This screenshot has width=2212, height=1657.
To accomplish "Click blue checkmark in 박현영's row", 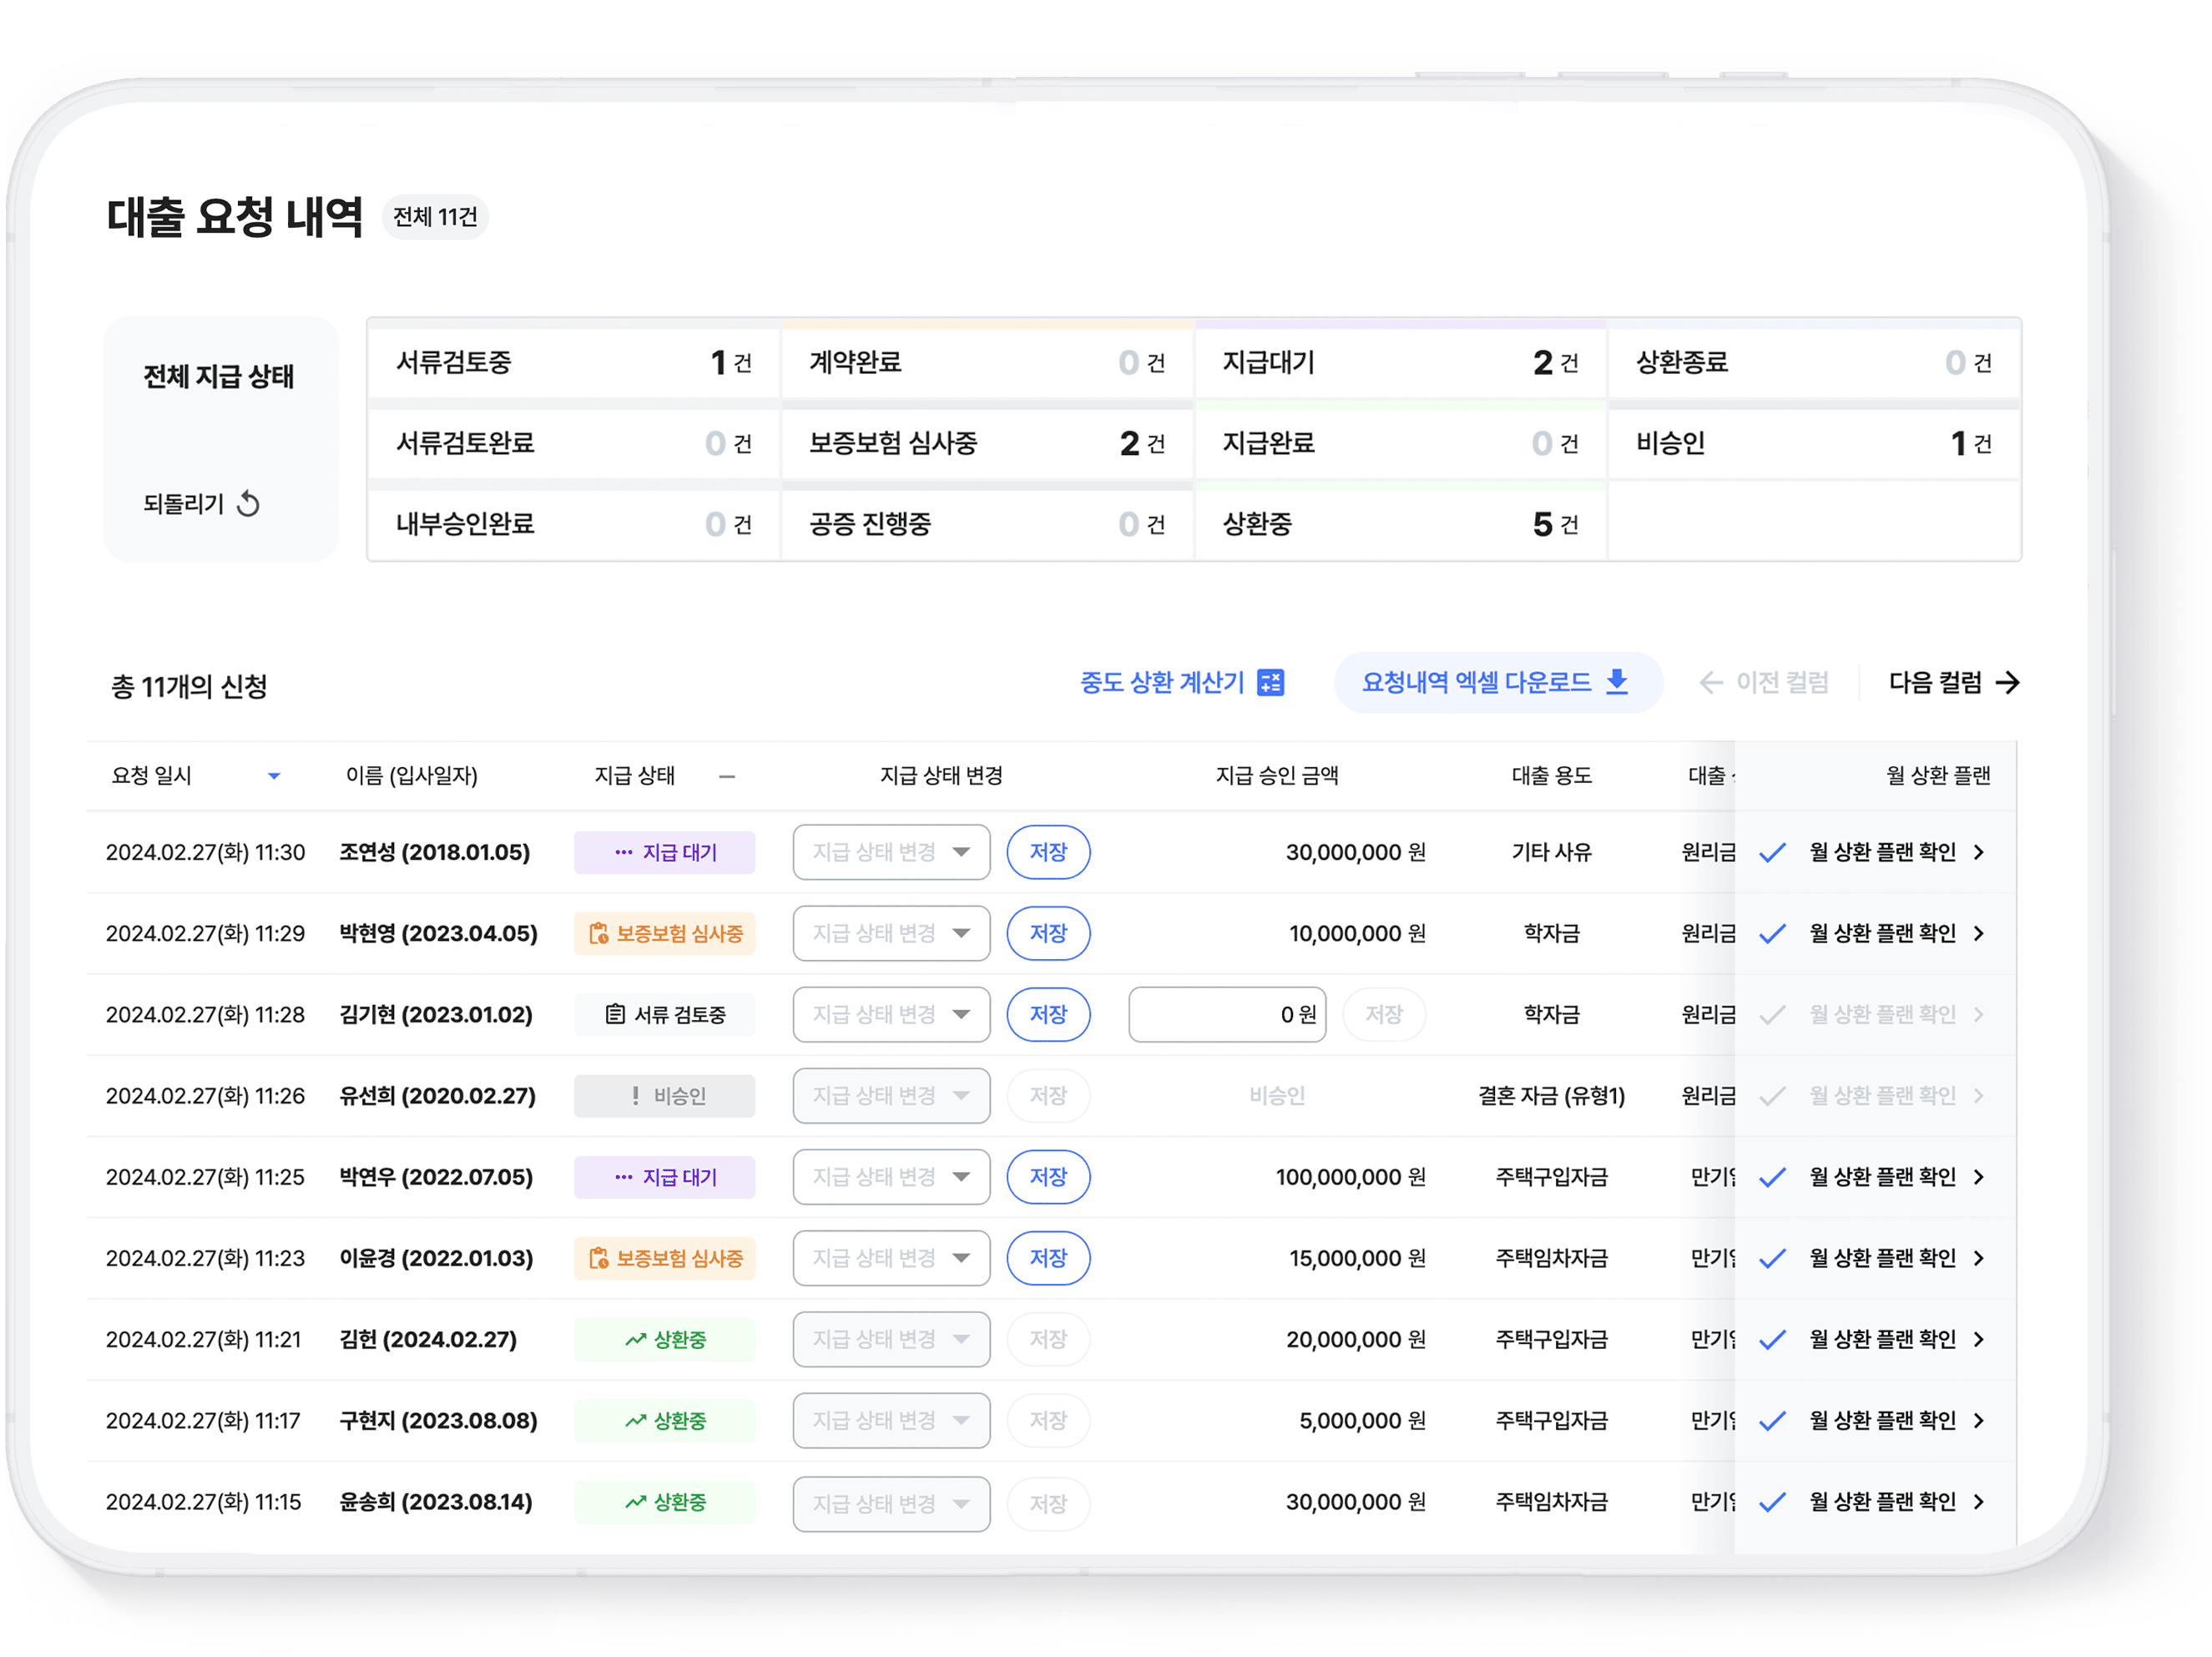I will coord(1772,934).
